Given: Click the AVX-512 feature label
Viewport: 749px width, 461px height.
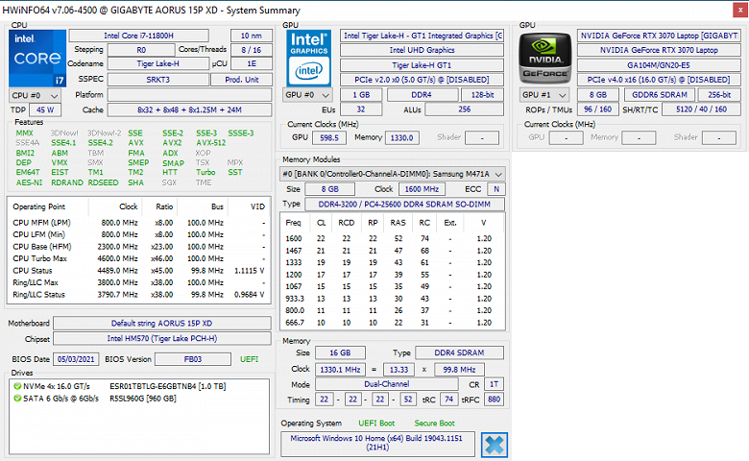Looking at the screenshot, I should tap(210, 143).
